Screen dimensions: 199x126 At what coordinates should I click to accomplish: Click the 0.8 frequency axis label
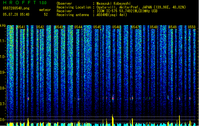(3, 88)
